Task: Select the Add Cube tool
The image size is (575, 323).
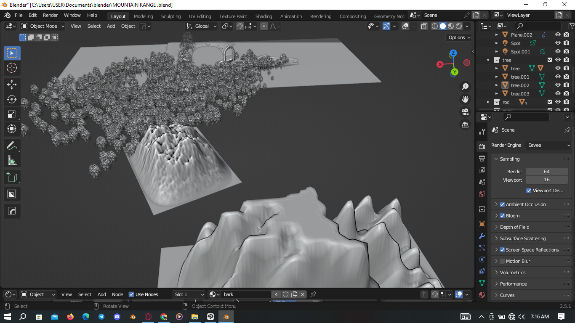Action: point(12,177)
